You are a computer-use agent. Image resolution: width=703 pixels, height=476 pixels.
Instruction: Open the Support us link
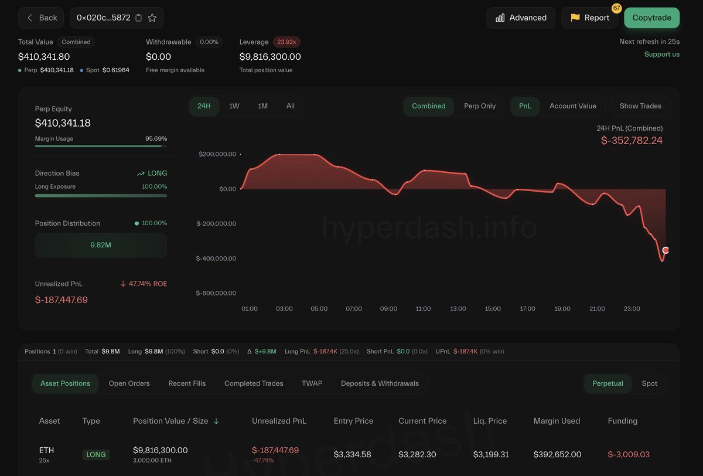pyautogui.click(x=662, y=55)
